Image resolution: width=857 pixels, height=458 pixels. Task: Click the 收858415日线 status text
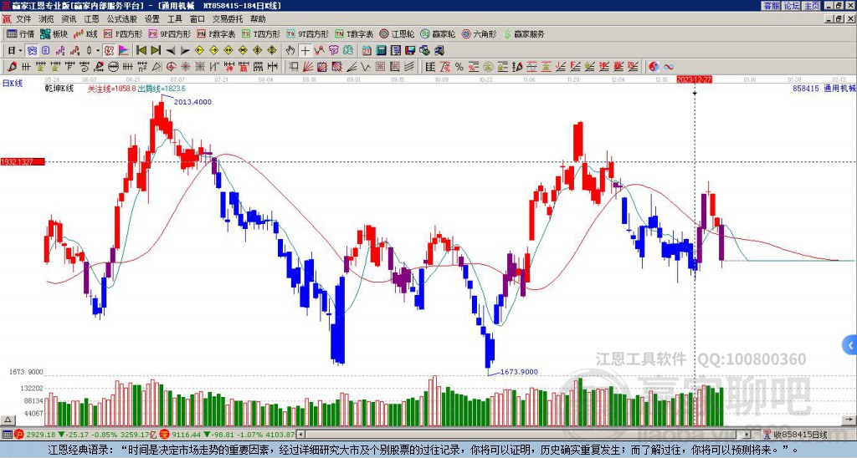(x=801, y=435)
